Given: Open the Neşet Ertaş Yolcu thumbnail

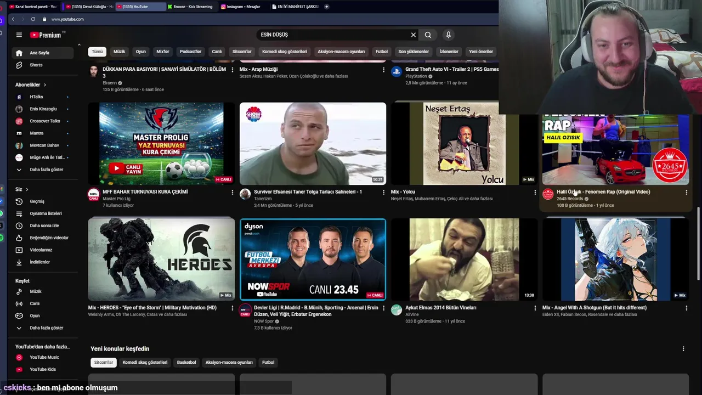Looking at the screenshot, I should pyautogui.click(x=464, y=144).
